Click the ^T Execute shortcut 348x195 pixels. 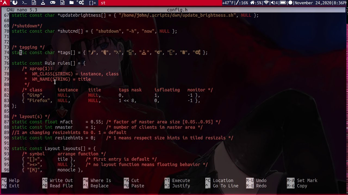(x=177, y=181)
